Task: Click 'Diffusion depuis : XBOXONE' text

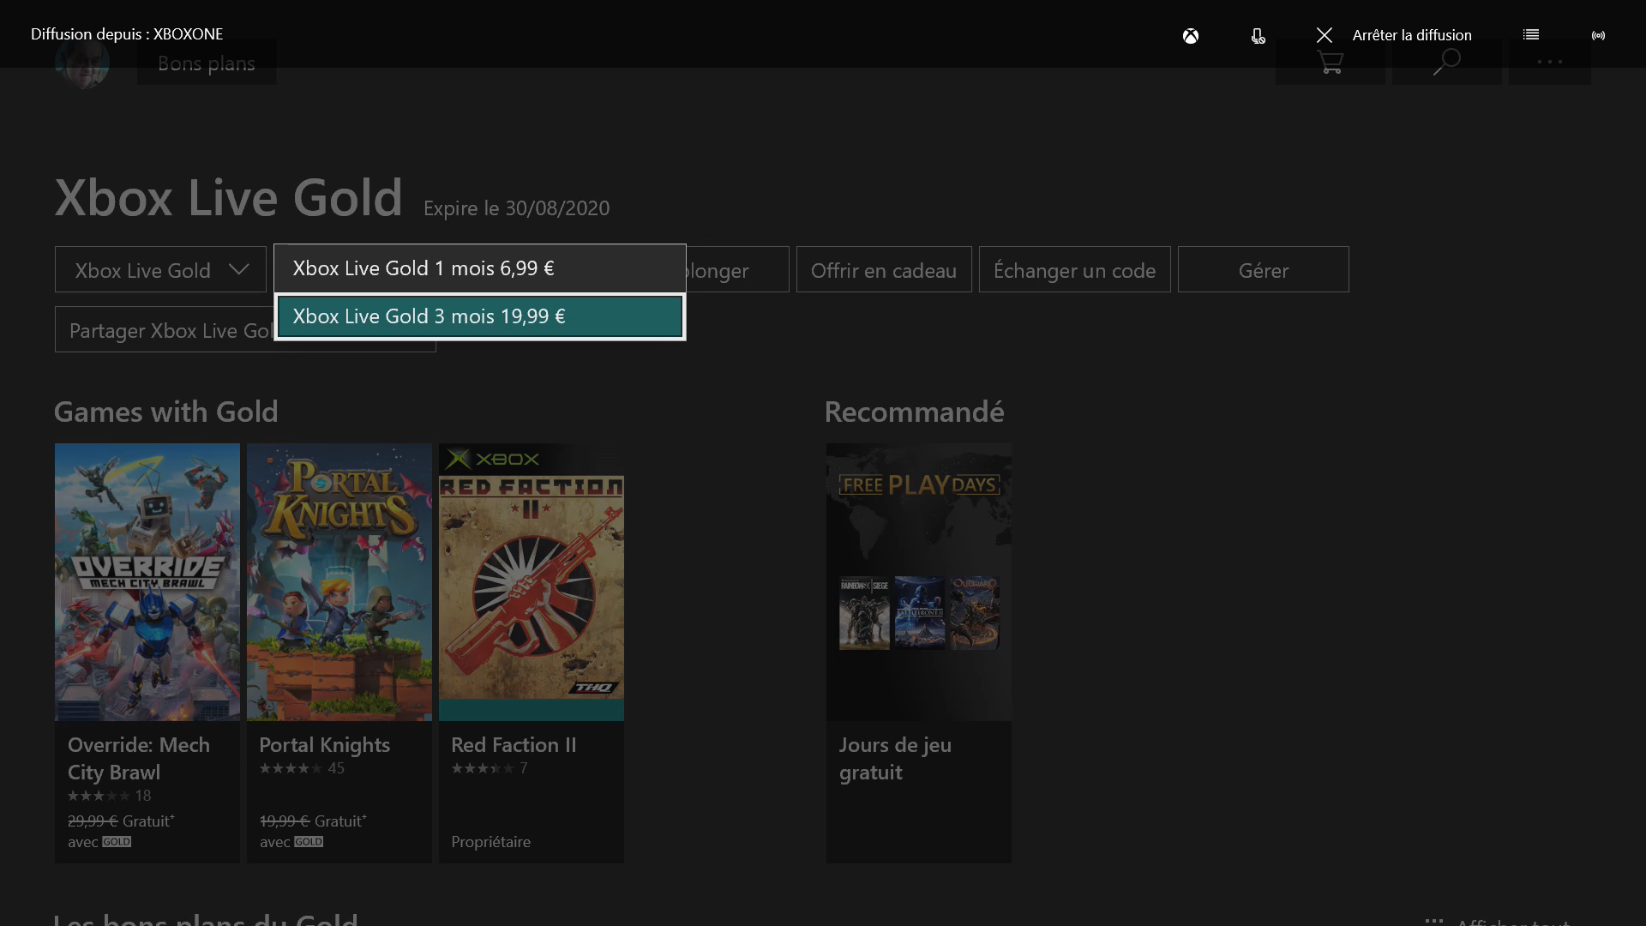Action: point(127,34)
